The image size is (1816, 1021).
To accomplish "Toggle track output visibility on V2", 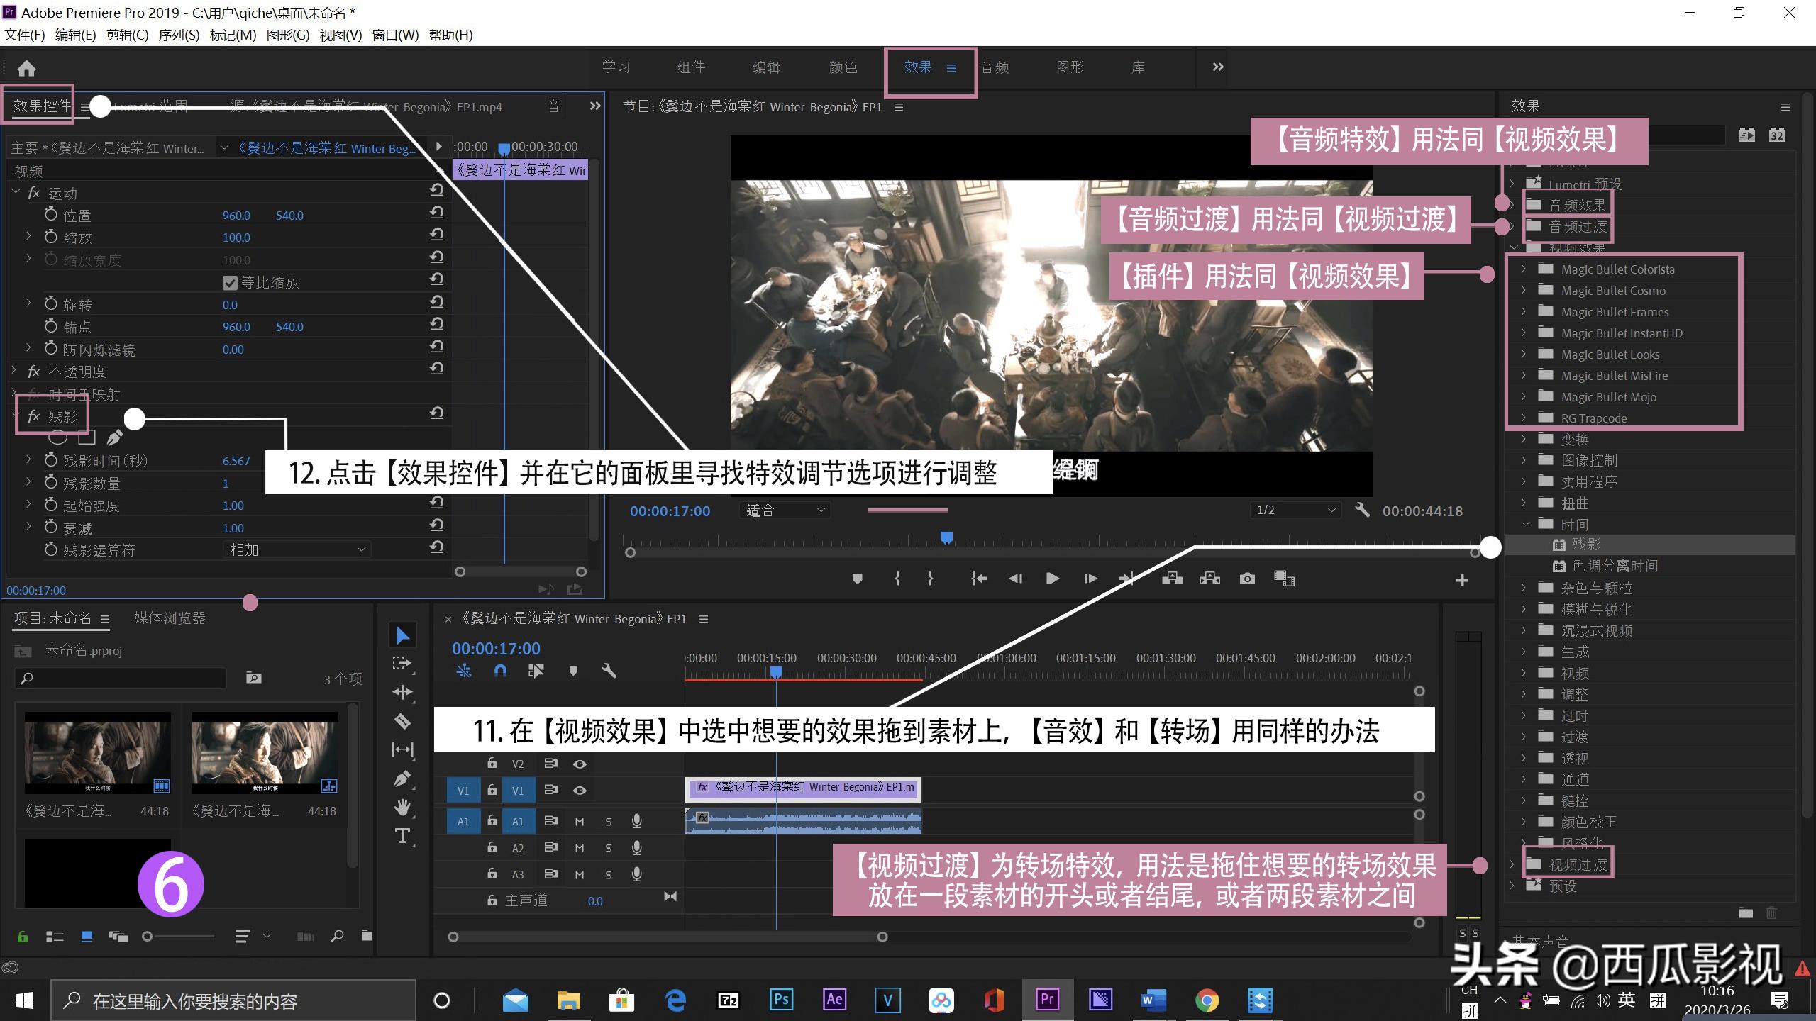I will [580, 764].
